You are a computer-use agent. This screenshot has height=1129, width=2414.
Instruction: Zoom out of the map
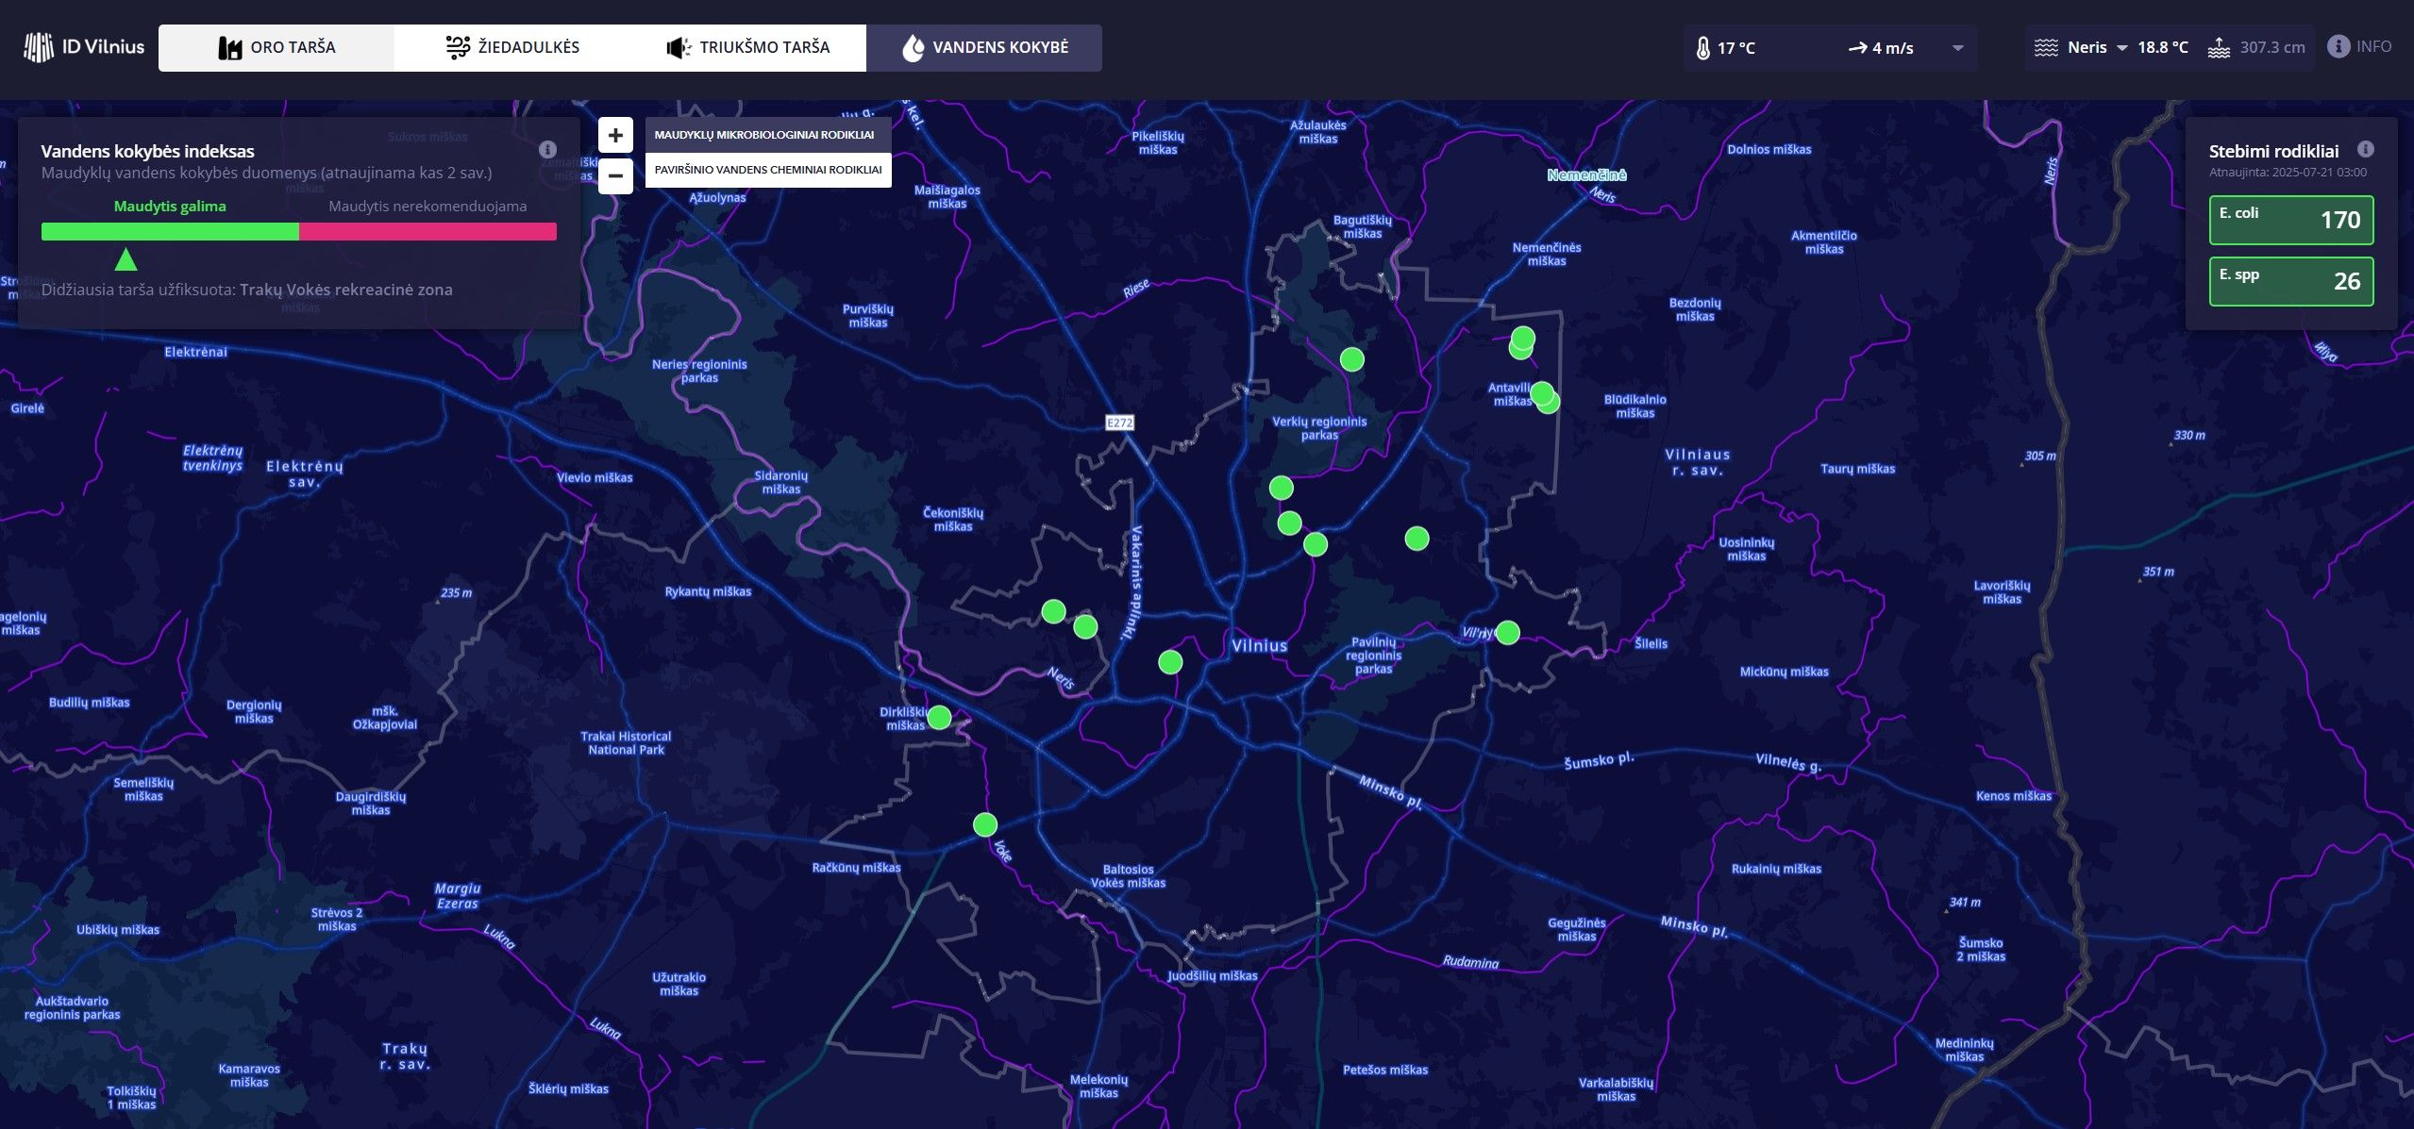[x=615, y=175]
